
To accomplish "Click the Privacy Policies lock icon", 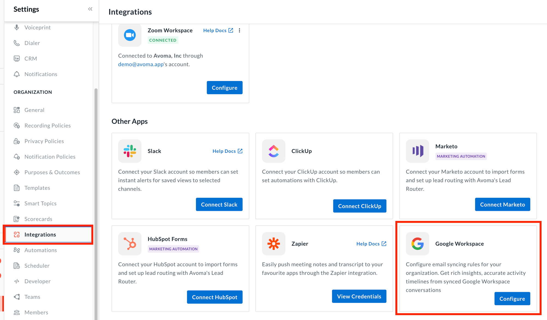I will 17,141.
